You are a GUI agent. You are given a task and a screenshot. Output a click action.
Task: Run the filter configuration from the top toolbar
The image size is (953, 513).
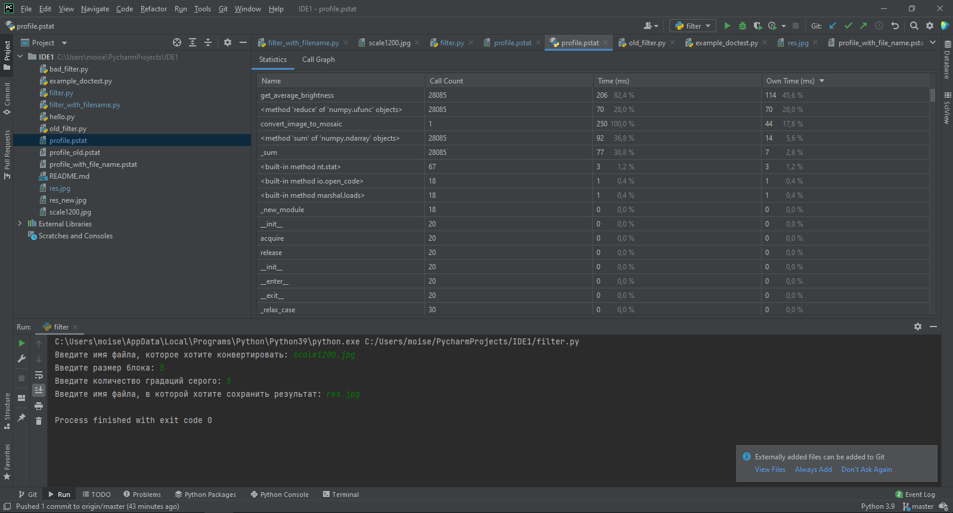(727, 26)
